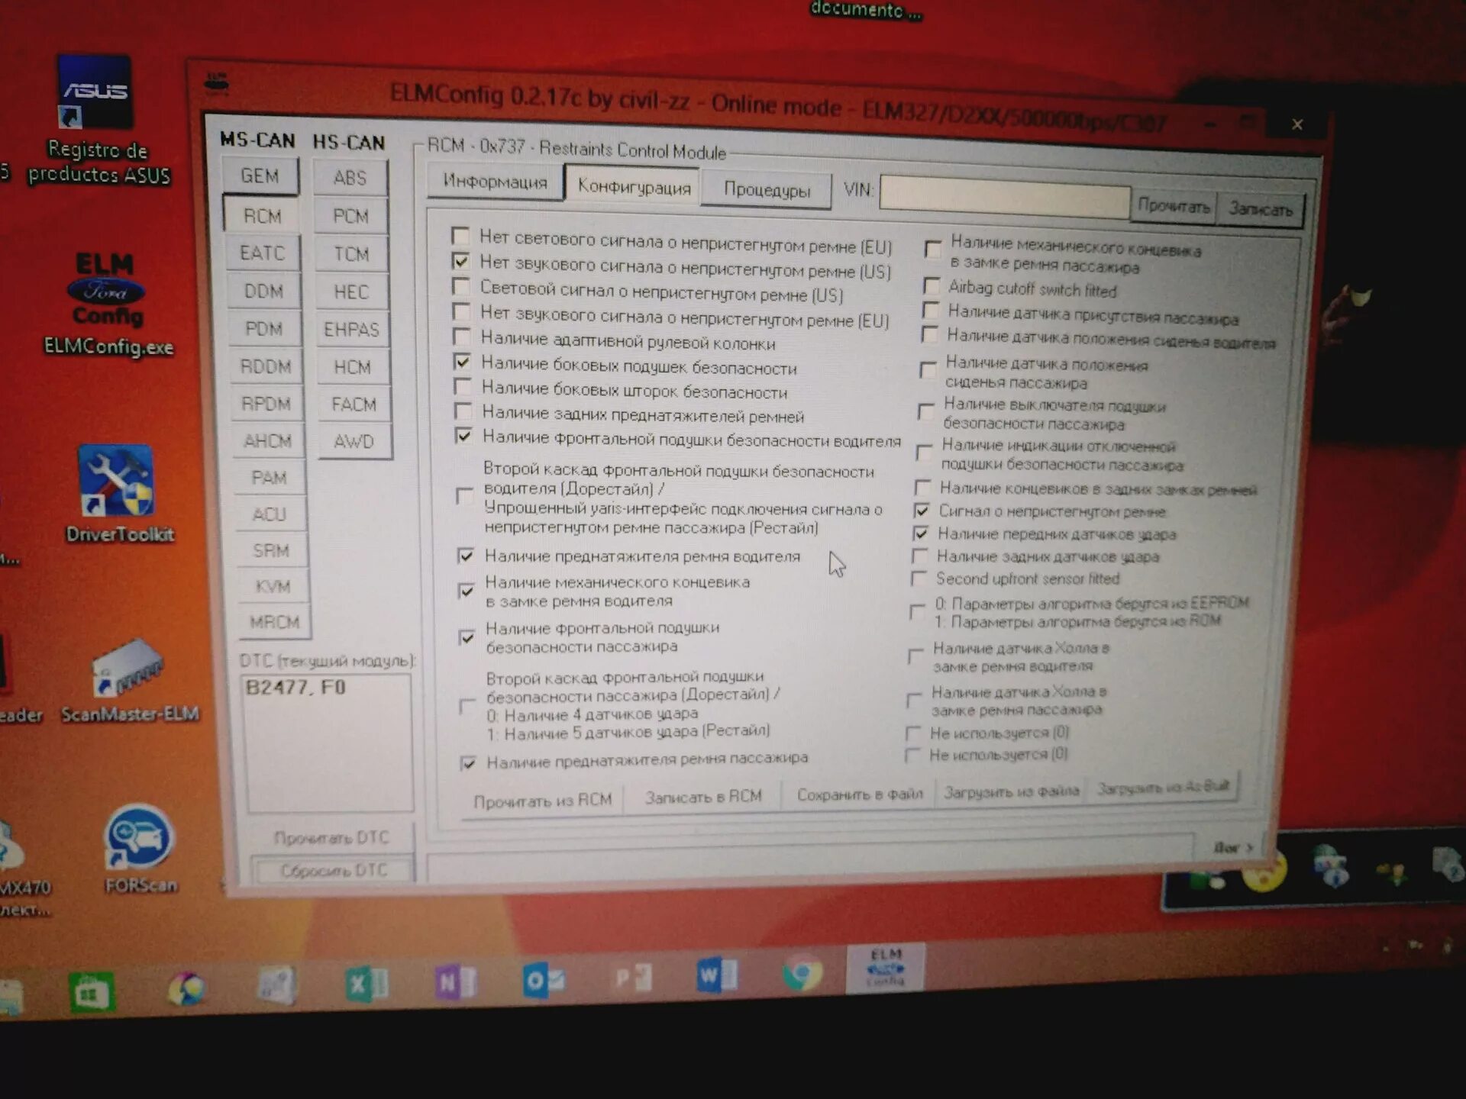Click Прочитать из RCM button

542,801
